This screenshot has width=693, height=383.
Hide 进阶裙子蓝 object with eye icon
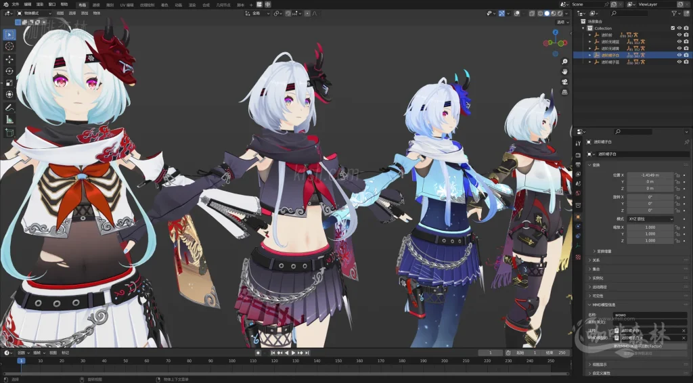679,62
